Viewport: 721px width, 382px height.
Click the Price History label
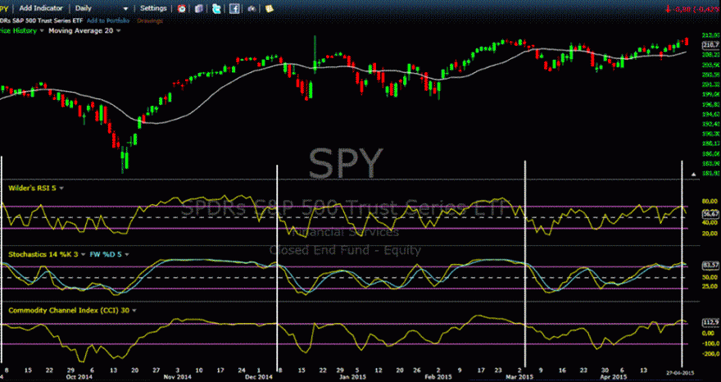(18, 31)
